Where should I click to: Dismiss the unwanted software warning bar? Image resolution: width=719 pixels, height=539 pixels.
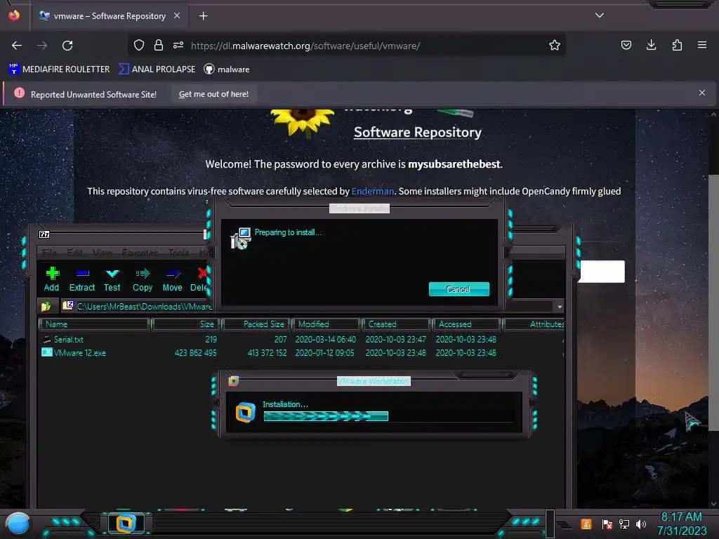[702, 93]
